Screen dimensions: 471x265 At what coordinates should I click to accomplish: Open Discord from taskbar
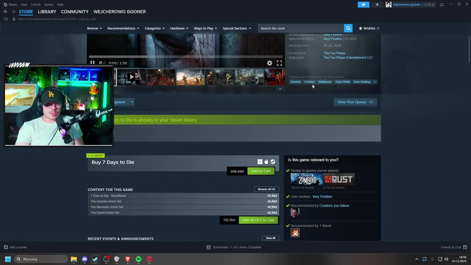(85, 259)
